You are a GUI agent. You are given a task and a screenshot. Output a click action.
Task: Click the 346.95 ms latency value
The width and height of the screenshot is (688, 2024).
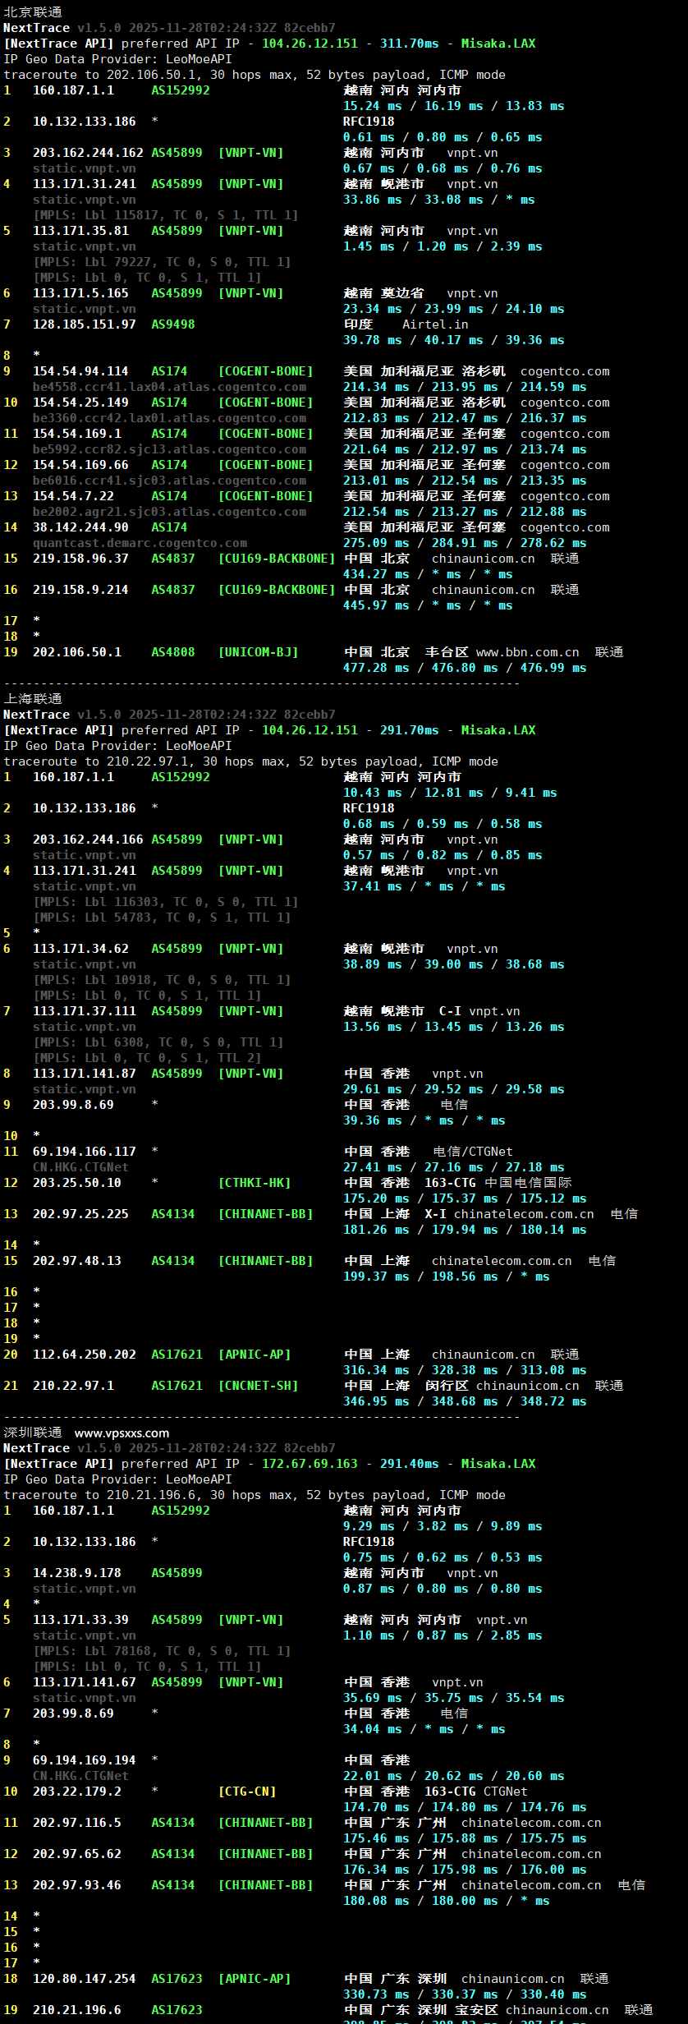click(376, 1401)
